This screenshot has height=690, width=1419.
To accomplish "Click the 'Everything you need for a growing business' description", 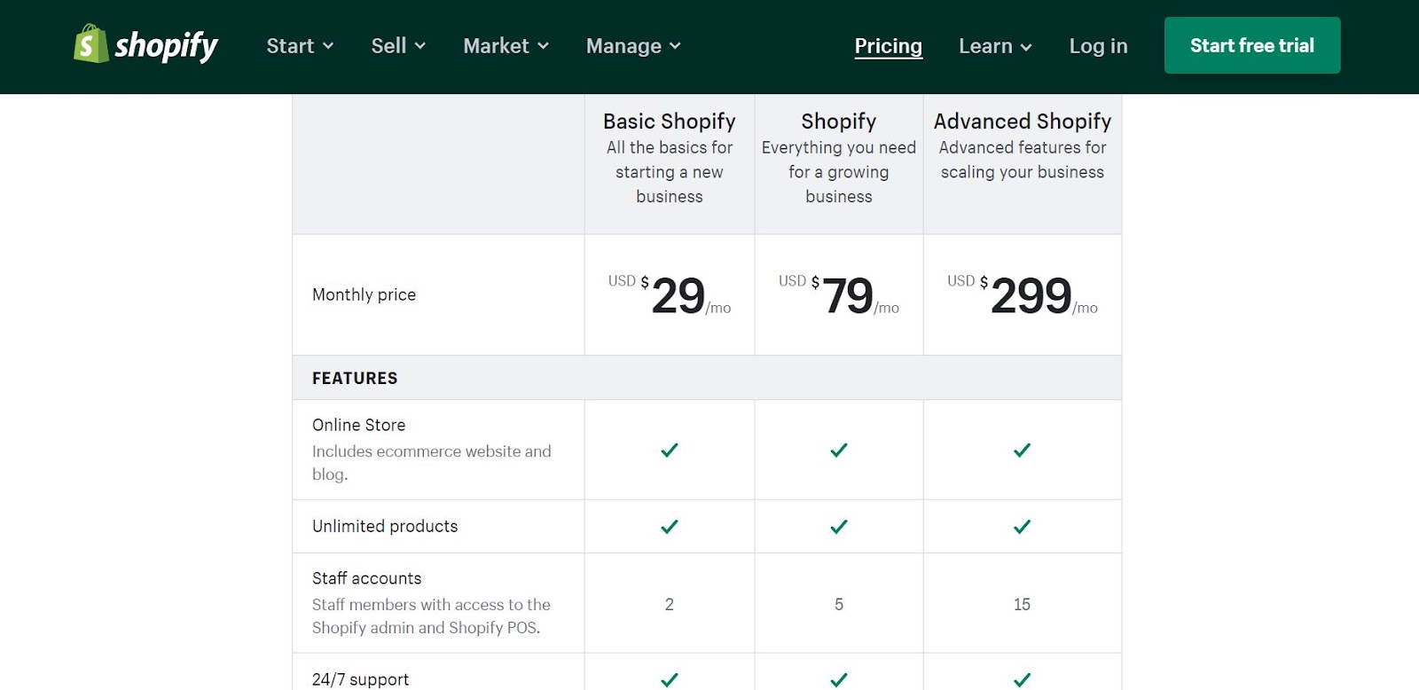I will (839, 172).
